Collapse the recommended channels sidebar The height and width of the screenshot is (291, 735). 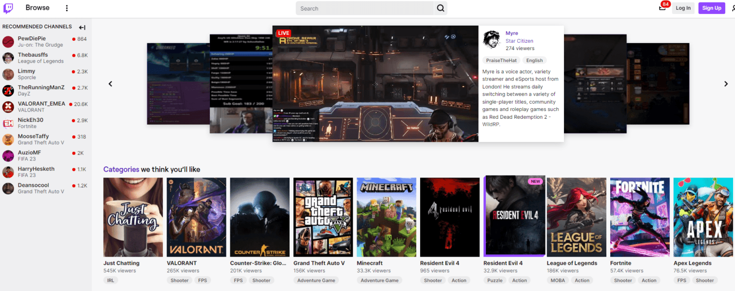click(x=82, y=28)
